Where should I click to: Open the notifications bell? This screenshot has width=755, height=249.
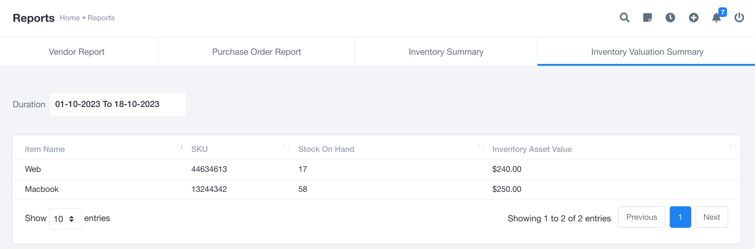click(717, 18)
